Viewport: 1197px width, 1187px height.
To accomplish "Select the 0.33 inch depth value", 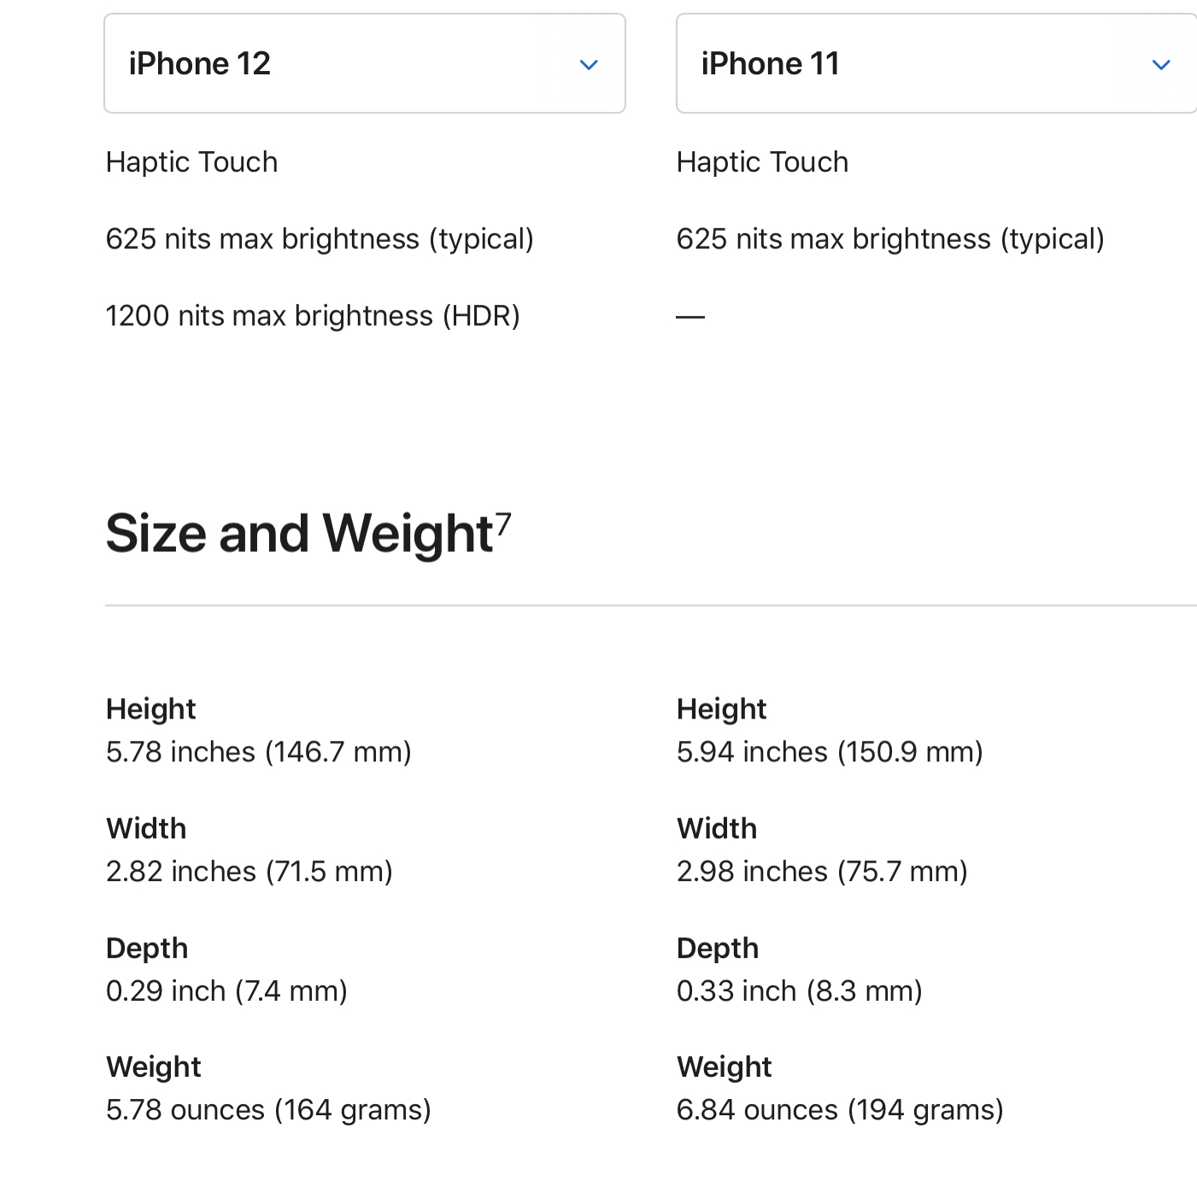I will point(800,991).
